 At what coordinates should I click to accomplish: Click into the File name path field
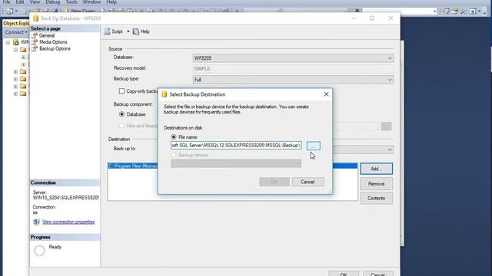(236, 146)
